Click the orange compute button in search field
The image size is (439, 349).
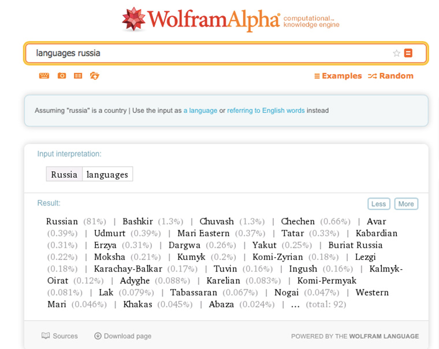tap(408, 53)
